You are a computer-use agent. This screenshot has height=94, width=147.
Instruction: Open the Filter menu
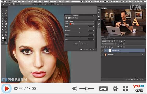click(x=49, y=1)
